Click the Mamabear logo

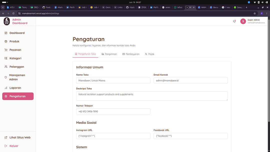tap(7, 21)
